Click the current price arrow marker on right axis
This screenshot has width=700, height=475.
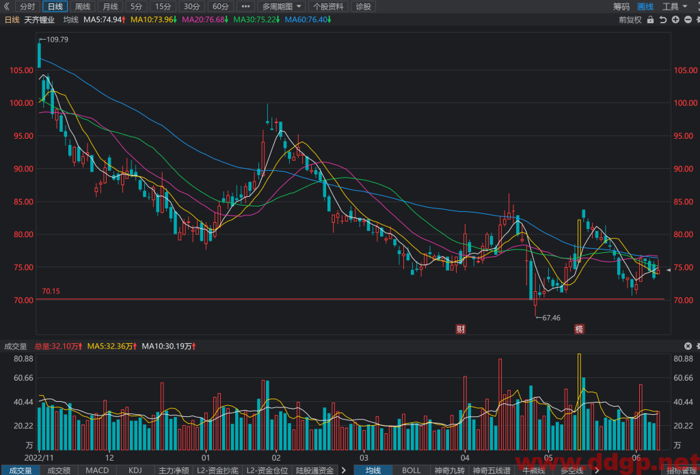tap(669, 270)
